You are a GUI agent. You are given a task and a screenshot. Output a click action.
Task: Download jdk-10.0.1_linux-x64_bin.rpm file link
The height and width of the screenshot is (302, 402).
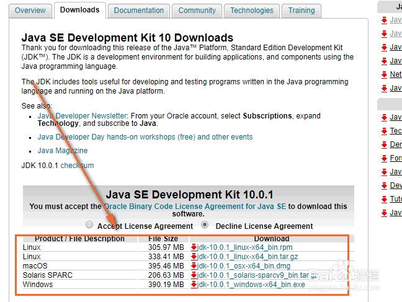[x=245, y=247]
